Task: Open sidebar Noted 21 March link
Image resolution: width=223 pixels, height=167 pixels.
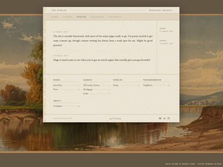Action: (166, 30)
